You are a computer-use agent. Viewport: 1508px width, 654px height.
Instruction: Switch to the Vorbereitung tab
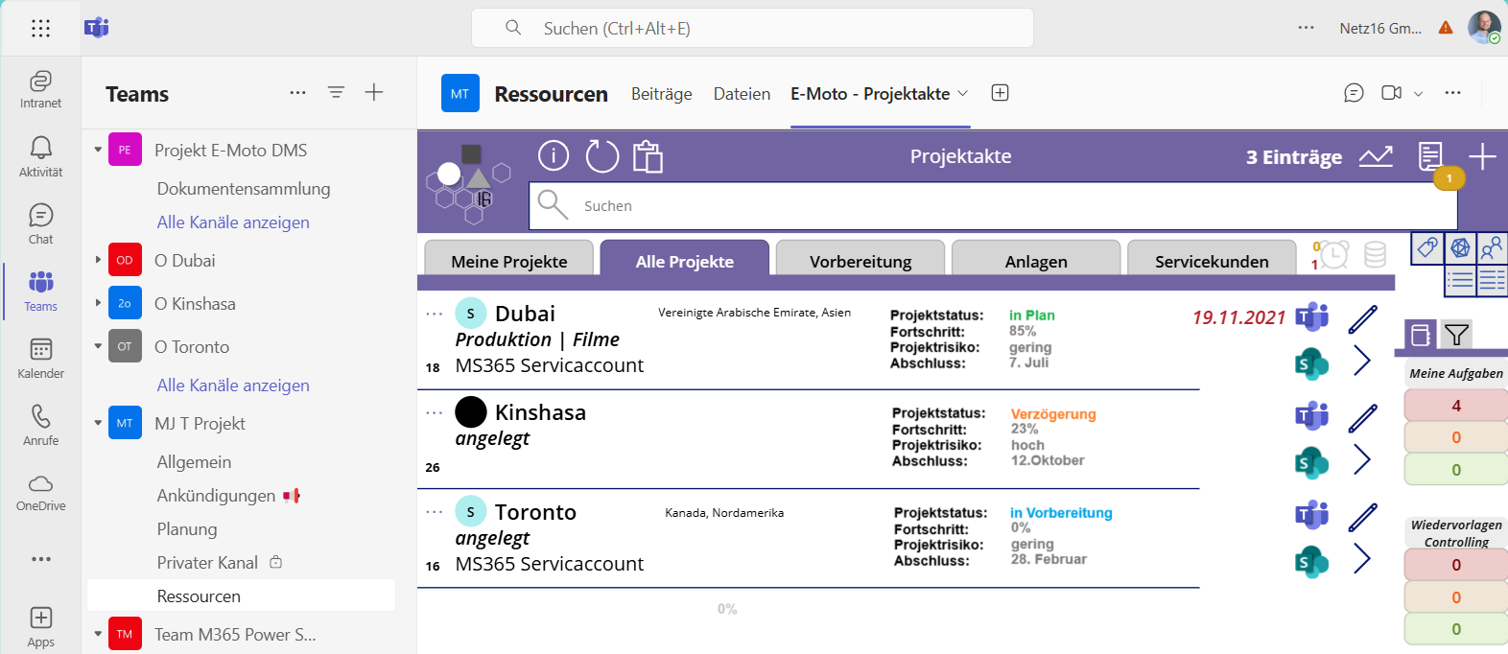click(x=860, y=261)
